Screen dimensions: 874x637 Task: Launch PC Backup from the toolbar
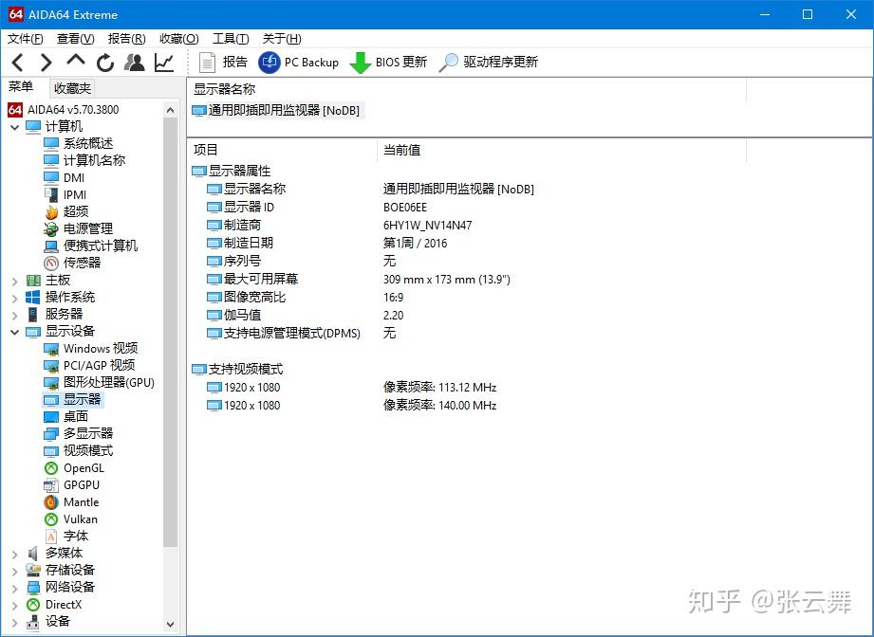299,63
